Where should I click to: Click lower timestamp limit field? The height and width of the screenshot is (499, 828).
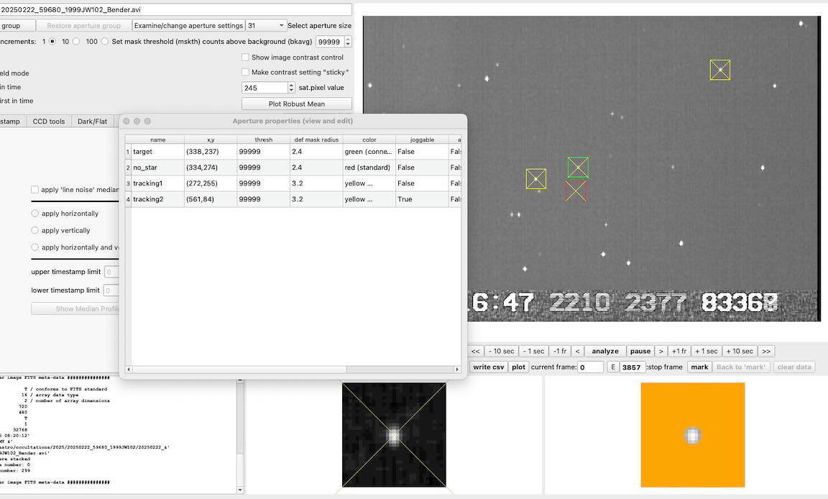(x=111, y=290)
